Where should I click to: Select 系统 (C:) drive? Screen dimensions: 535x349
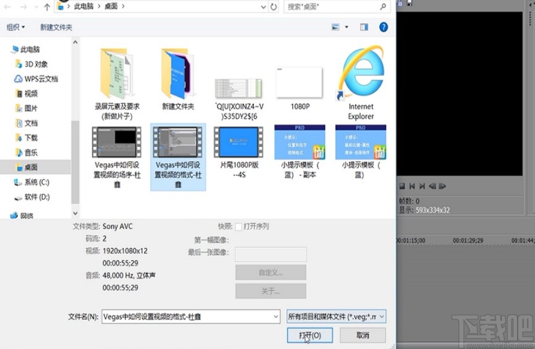(32, 182)
